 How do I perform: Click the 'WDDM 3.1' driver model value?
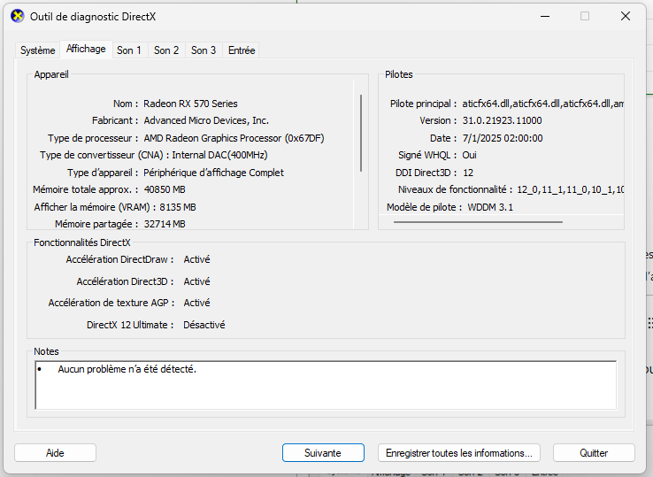click(x=490, y=207)
